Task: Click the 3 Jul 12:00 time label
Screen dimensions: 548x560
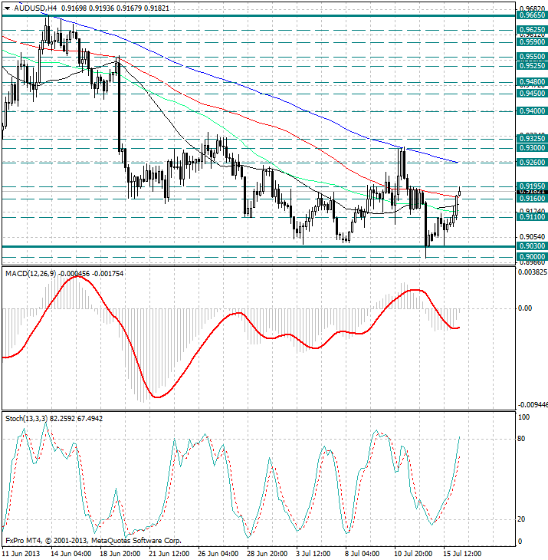Action: (313, 552)
